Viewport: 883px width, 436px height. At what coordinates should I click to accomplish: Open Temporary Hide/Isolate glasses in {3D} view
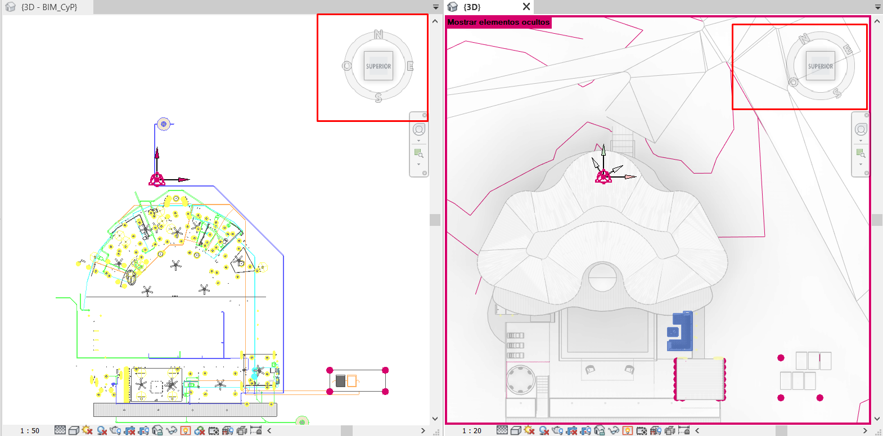click(614, 430)
